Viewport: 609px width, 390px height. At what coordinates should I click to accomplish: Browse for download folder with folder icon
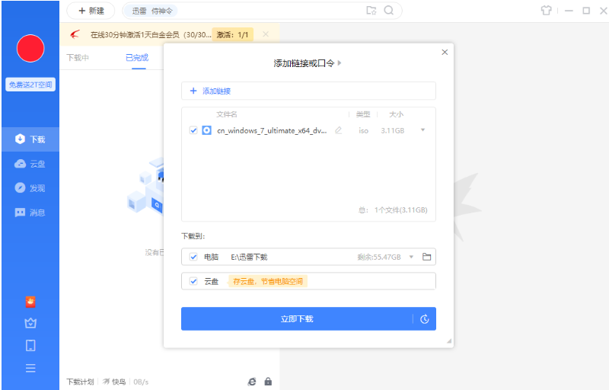[x=426, y=257]
